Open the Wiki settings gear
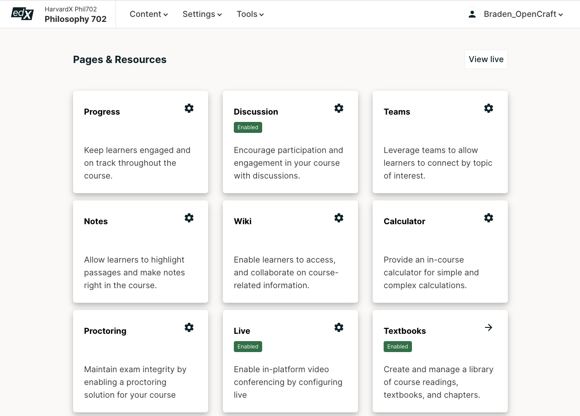The image size is (580, 416). coord(339,218)
